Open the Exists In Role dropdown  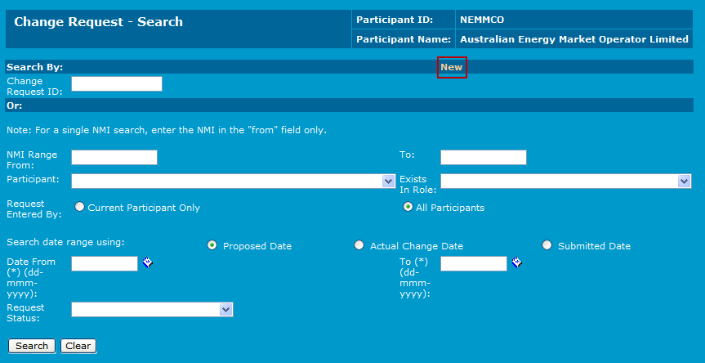pyautogui.click(x=685, y=181)
